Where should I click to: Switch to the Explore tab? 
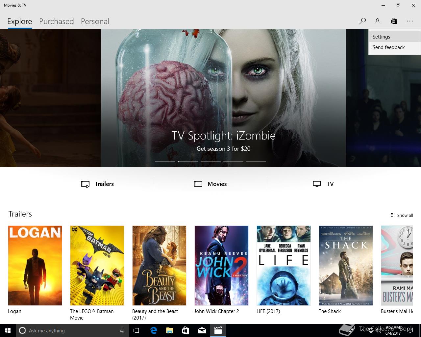tap(20, 21)
